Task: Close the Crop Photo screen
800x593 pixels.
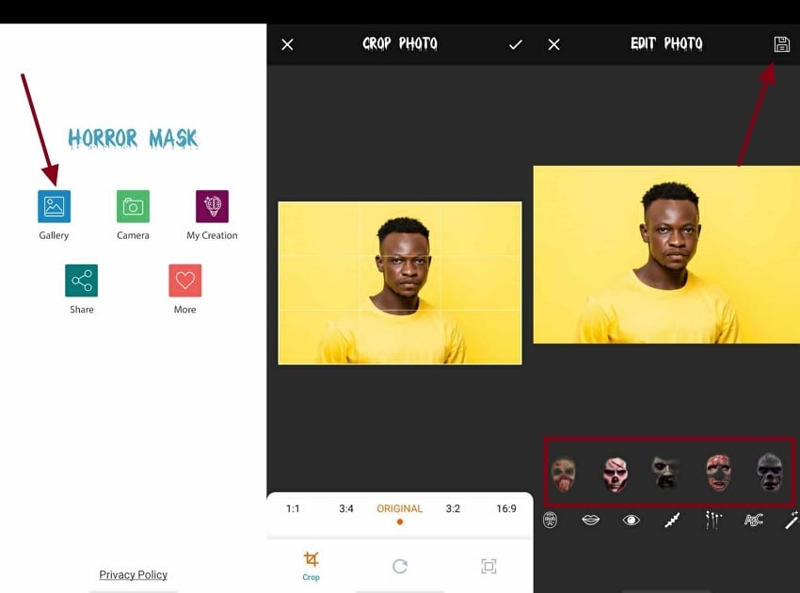Action: click(287, 45)
